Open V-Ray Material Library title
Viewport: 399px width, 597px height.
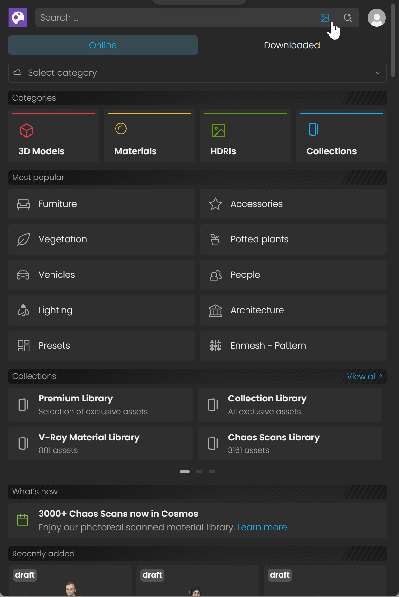89,438
